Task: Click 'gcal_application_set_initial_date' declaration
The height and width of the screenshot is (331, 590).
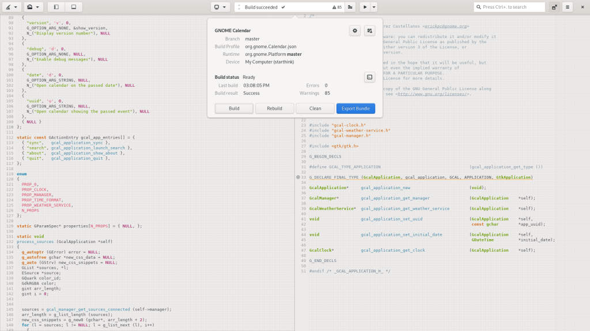Action: pyautogui.click(x=402, y=235)
